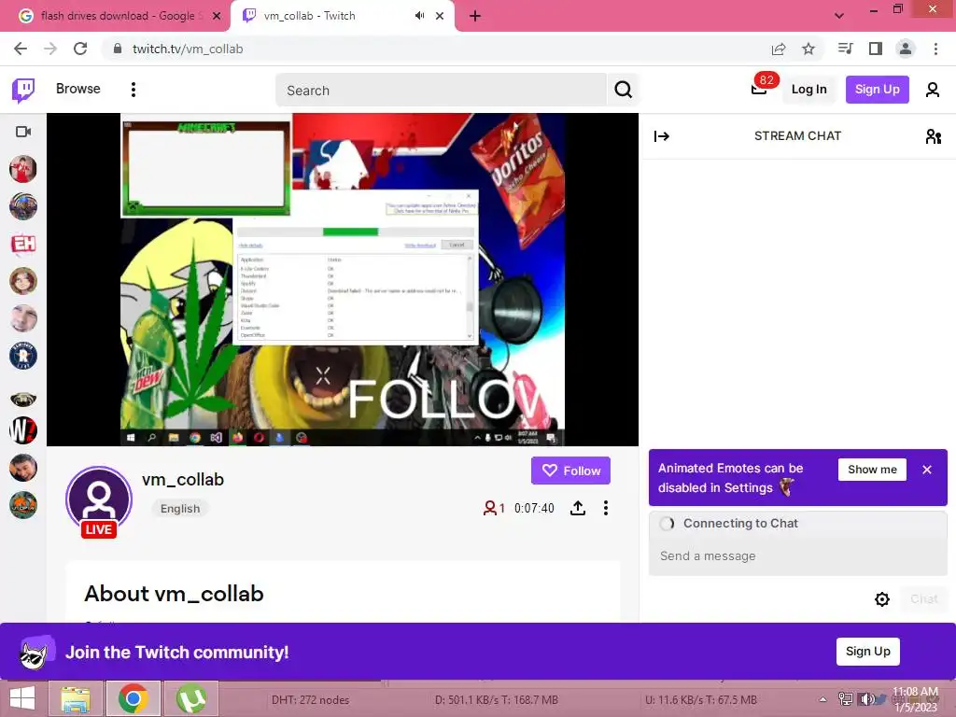
Task: Go forward in the browser
Action: click(x=50, y=49)
